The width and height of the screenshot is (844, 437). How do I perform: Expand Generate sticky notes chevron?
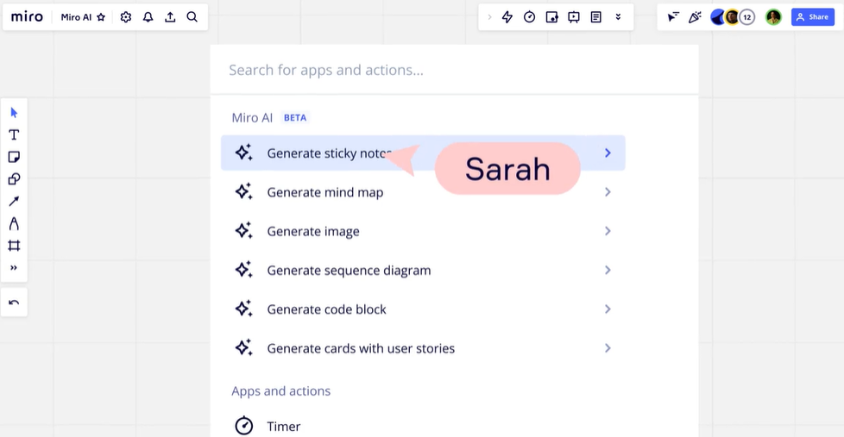[608, 153]
